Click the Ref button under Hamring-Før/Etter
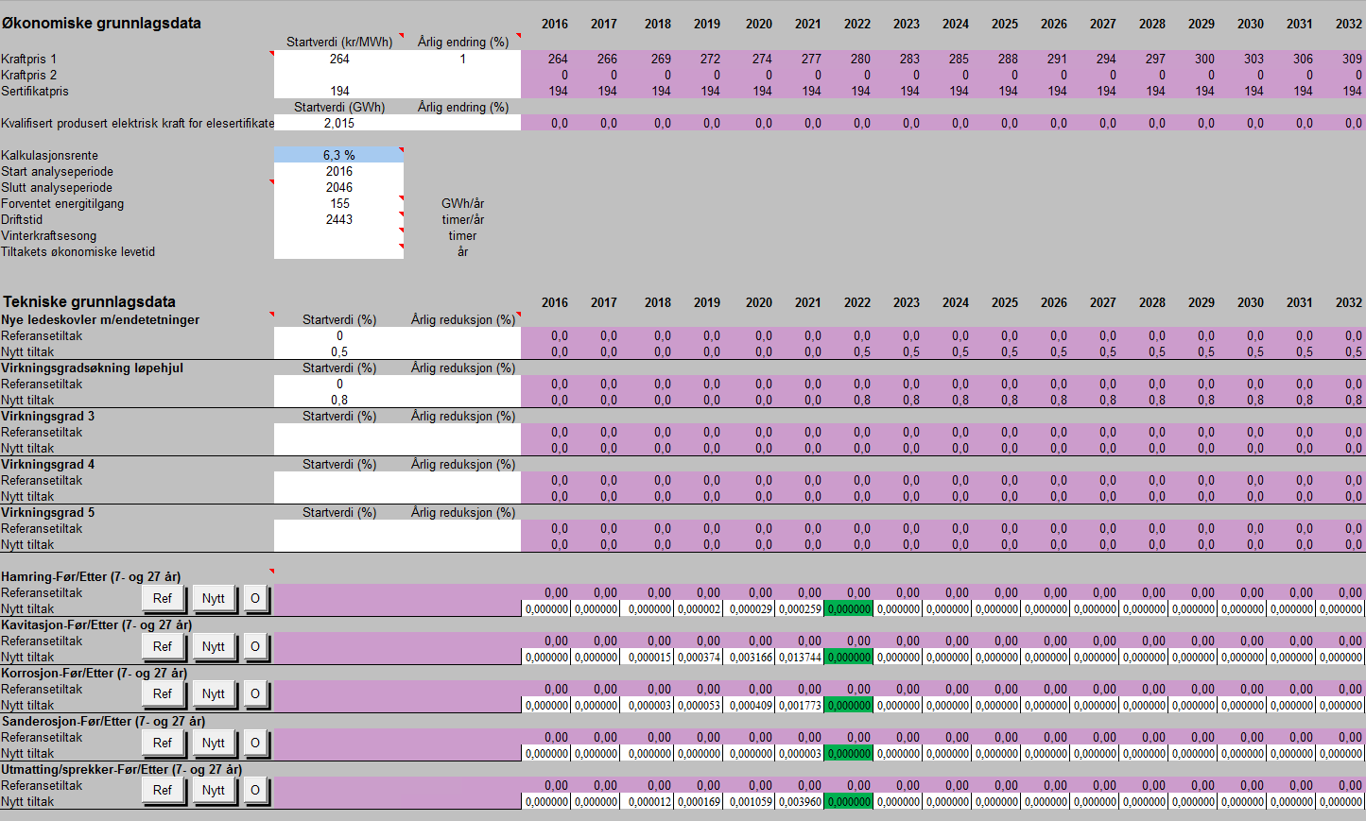1366x821 pixels. [x=164, y=598]
